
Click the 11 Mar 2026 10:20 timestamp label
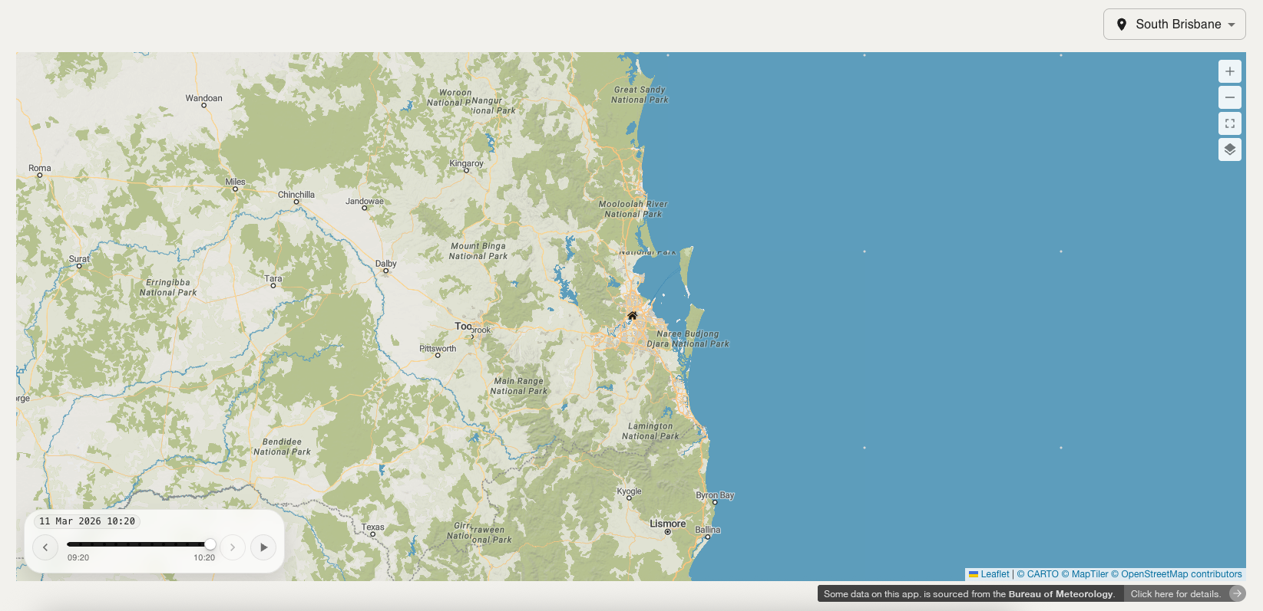pos(87,521)
